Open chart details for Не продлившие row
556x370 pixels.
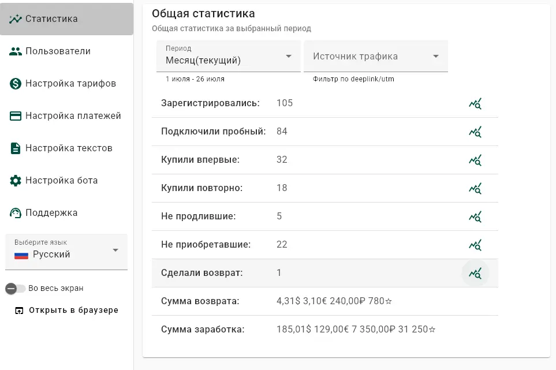tap(475, 217)
